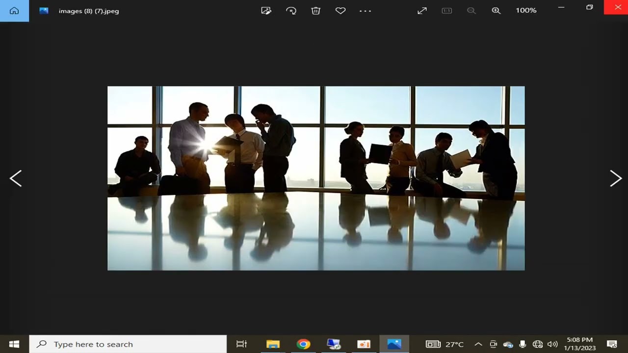This screenshot has width=628, height=353.
Task: Restore down the Photos window
Action: (x=590, y=7)
